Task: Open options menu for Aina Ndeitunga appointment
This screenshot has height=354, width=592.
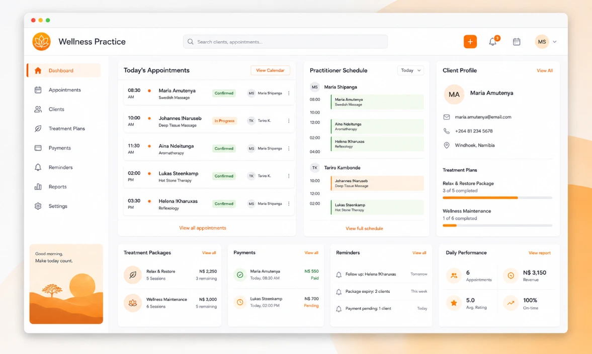Action: [x=289, y=149]
